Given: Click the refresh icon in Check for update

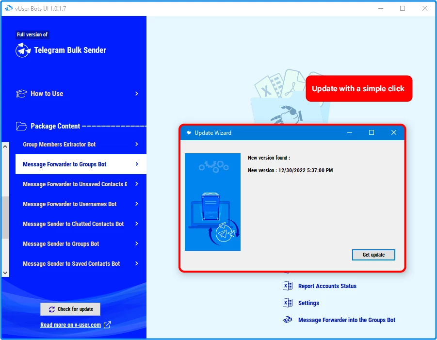Looking at the screenshot, I should coord(52,309).
